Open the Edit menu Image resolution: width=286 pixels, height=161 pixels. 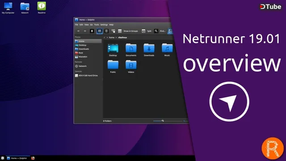(x=81, y=25)
